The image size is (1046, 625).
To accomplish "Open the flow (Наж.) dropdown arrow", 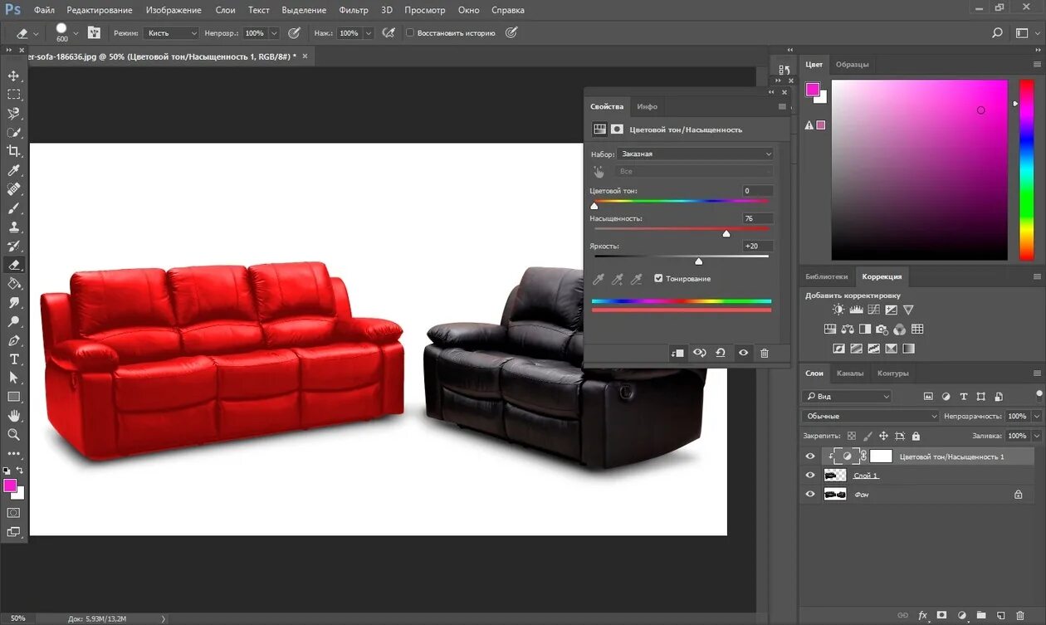I will (x=367, y=33).
